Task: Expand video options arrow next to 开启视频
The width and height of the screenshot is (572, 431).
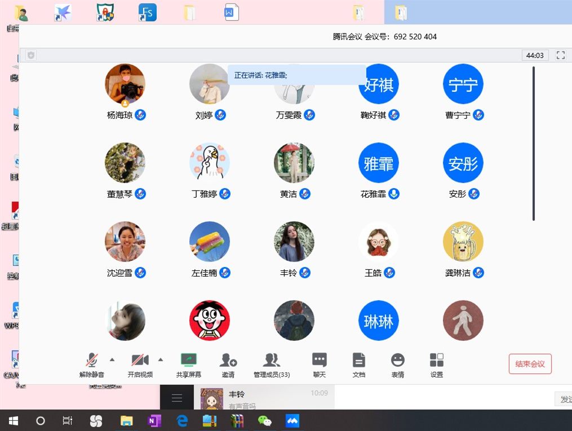Action: [161, 359]
